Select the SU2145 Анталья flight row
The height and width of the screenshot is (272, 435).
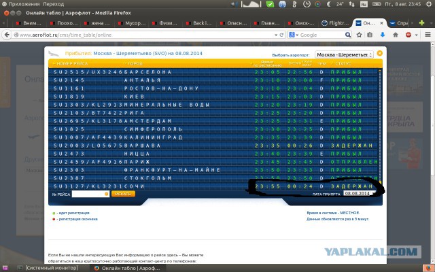coord(213,80)
